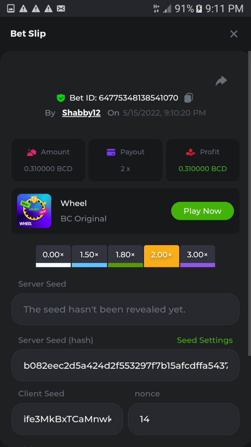Copy the Bet ID with copy icon

pos(189,98)
